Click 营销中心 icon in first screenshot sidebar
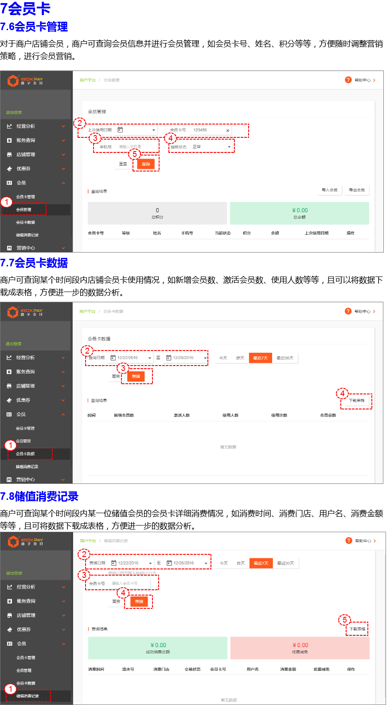Image resolution: width=390 pixels, height=705 pixels. (9, 248)
